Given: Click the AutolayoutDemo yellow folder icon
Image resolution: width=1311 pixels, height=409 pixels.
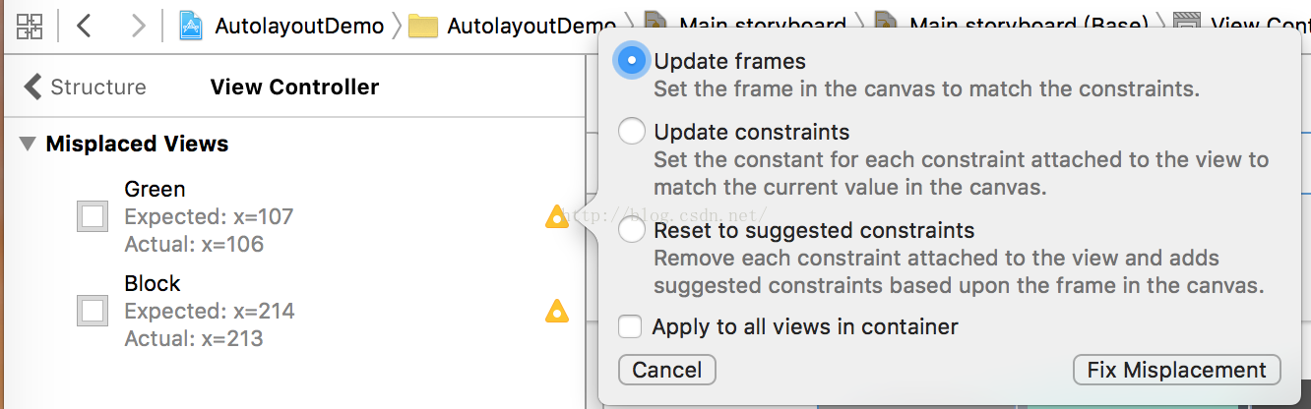Looking at the screenshot, I should click(x=423, y=26).
